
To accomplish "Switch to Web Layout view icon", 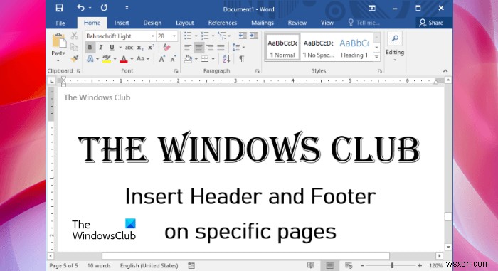I will pos(349,265).
